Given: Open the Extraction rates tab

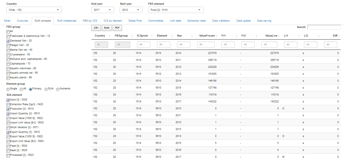Looking at the screenshot, I should [x=196, y=21].
